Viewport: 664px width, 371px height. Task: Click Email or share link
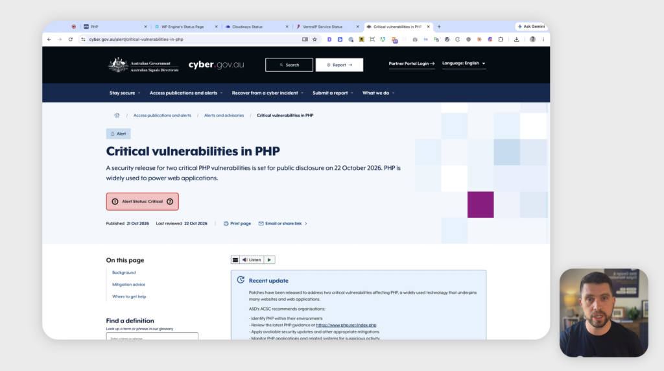click(280, 224)
